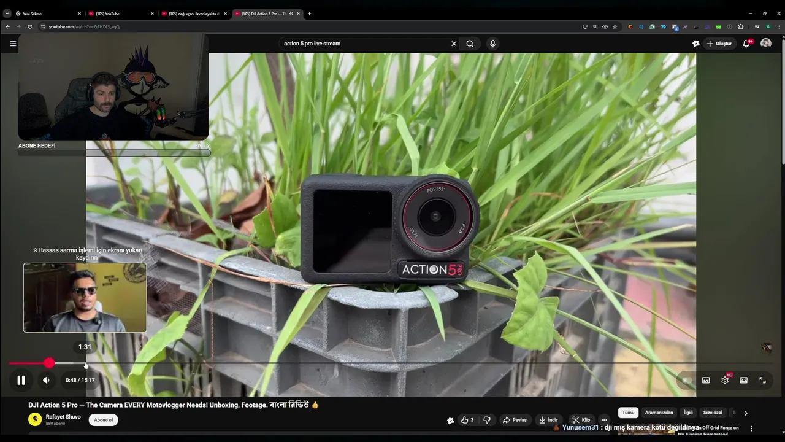Viewport: 785px width, 442px height.
Task: Bookmark this page with the star
Action: tap(615, 26)
